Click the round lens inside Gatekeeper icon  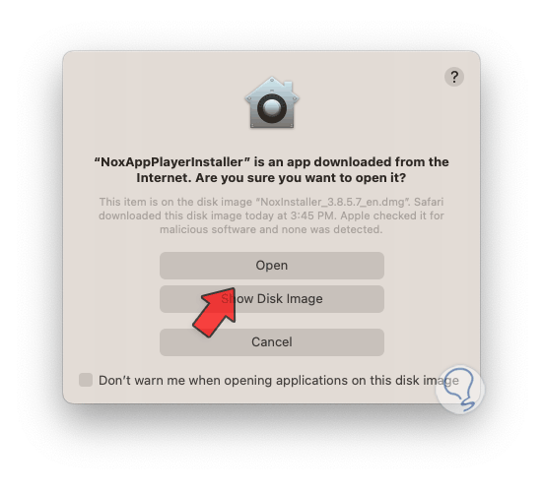click(x=272, y=108)
